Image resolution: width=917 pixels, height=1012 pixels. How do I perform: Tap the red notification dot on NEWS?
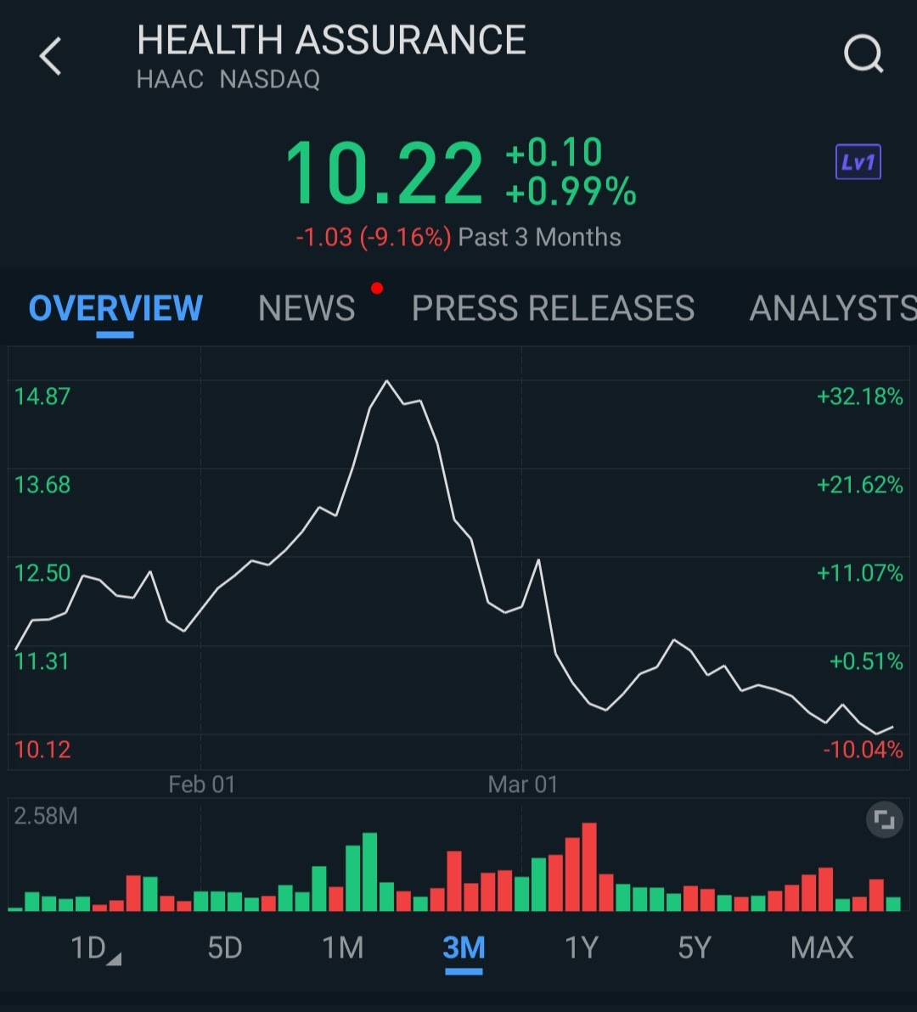click(377, 289)
